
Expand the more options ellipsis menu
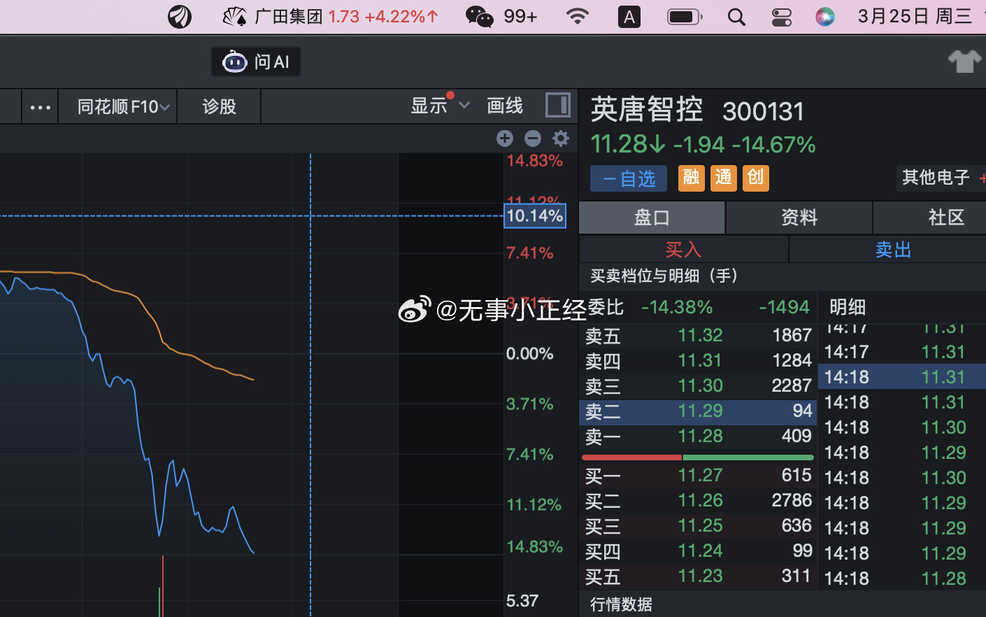pyautogui.click(x=40, y=106)
